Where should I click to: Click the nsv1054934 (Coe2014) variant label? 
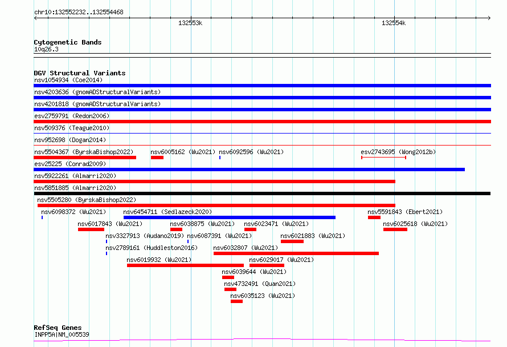click(68, 80)
